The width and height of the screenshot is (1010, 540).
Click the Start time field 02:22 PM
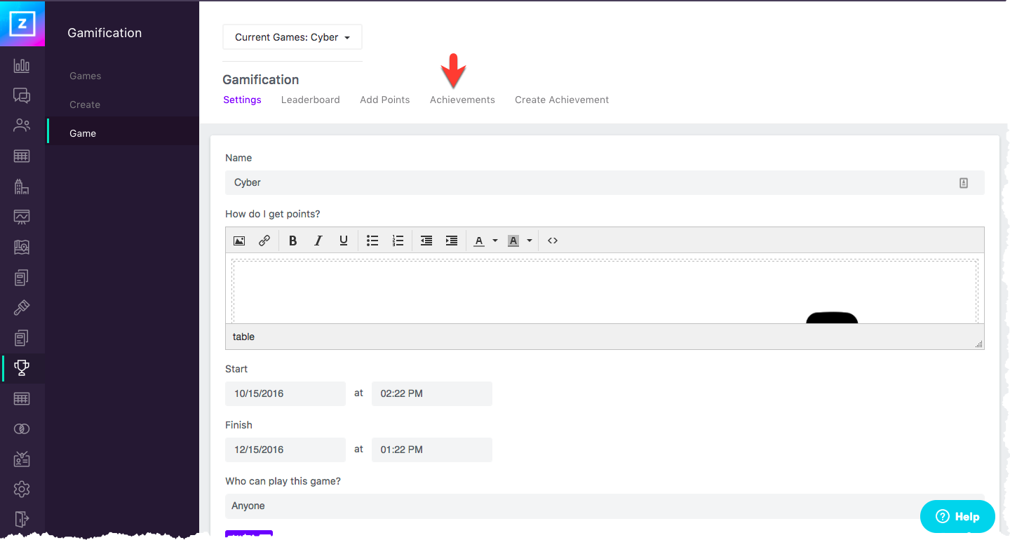tap(432, 393)
